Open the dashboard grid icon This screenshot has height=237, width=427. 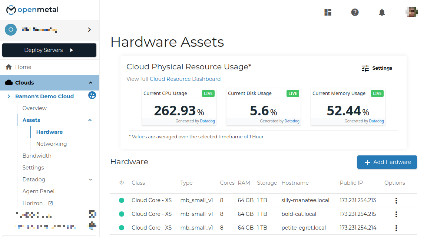pos(328,12)
